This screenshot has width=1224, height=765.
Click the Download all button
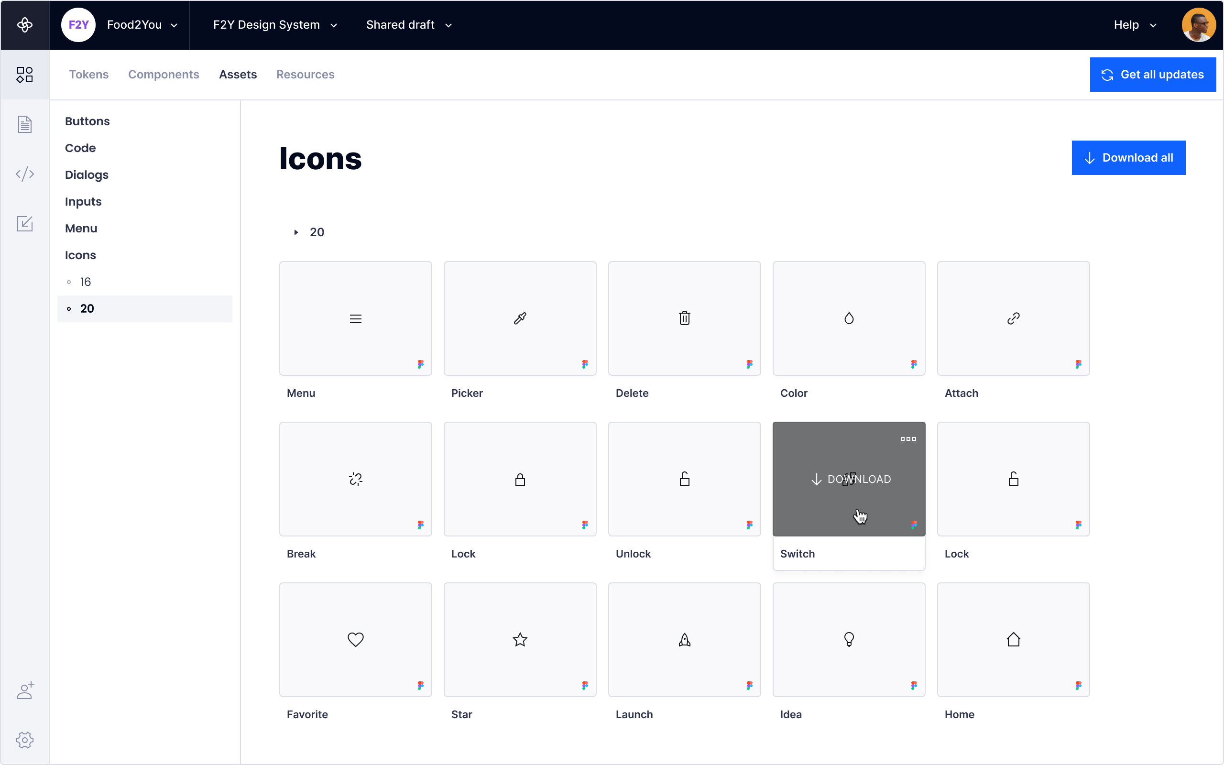click(1128, 157)
